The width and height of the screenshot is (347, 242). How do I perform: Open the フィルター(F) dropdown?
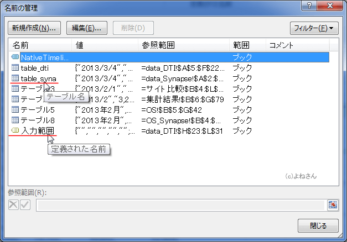click(314, 28)
